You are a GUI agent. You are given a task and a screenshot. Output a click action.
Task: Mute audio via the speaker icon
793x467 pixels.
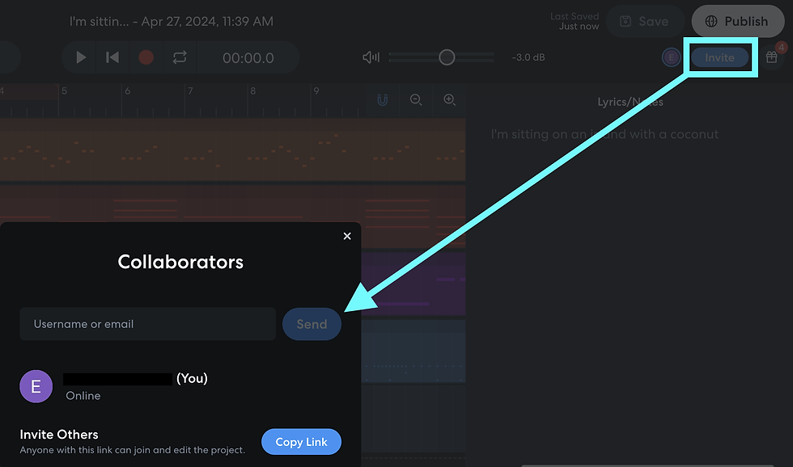coord(370,57)
